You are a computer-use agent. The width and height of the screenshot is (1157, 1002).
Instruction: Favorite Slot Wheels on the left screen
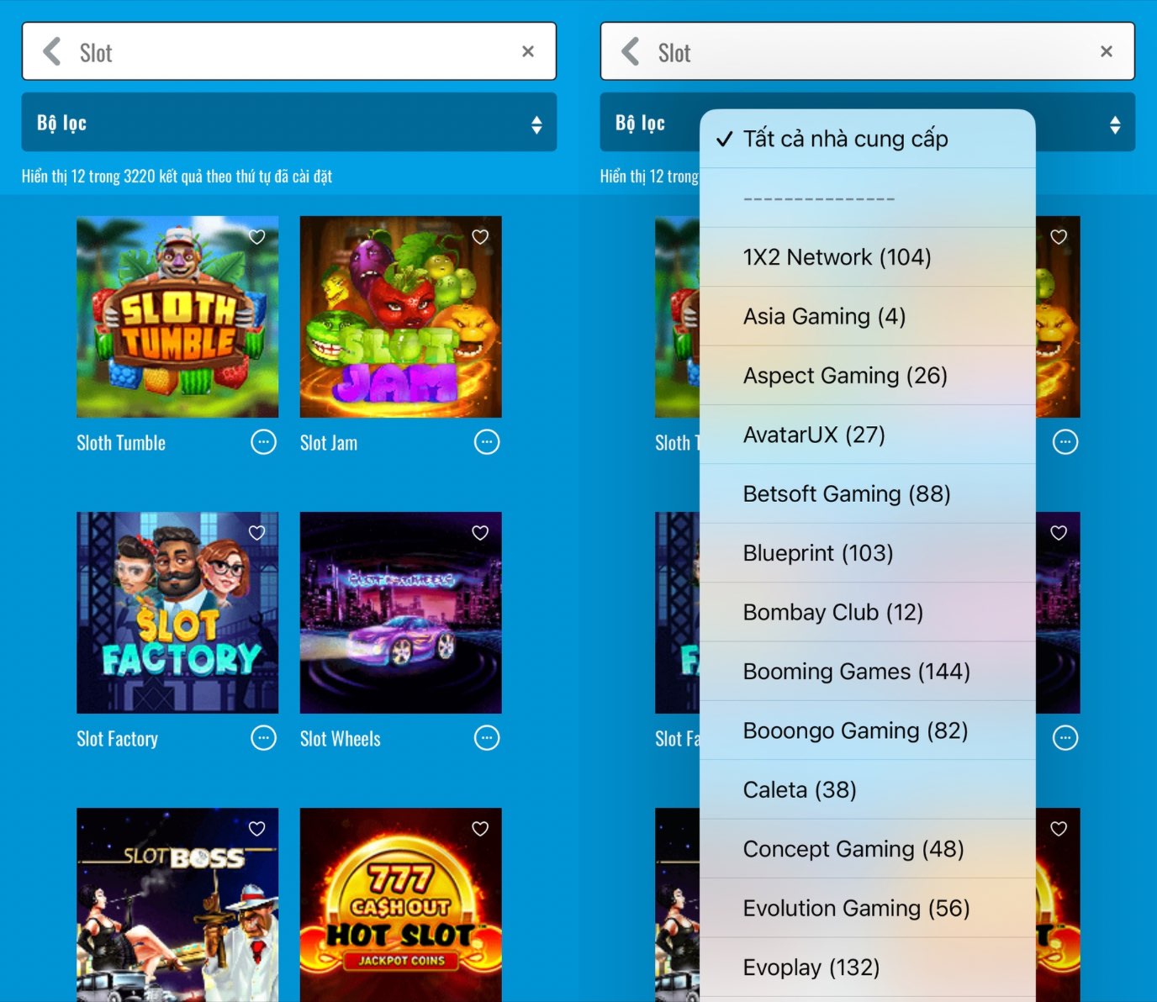tap(480, 533)
